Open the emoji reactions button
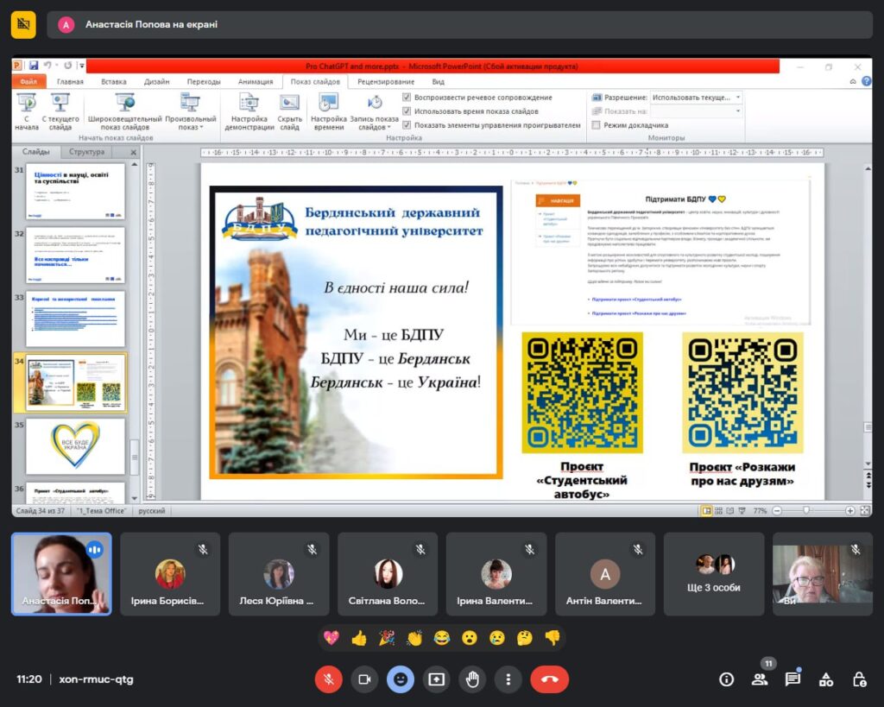The image size is (884, 707). tap(400, 679)
